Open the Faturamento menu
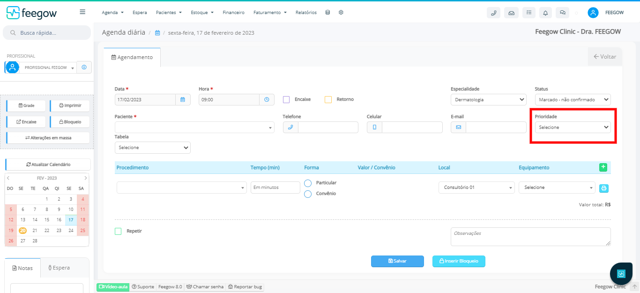Viewport: 640px width, 293px height. pos(270,13)
